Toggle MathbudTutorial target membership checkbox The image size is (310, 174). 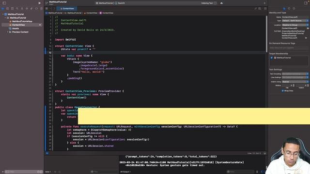coord(271,58)
